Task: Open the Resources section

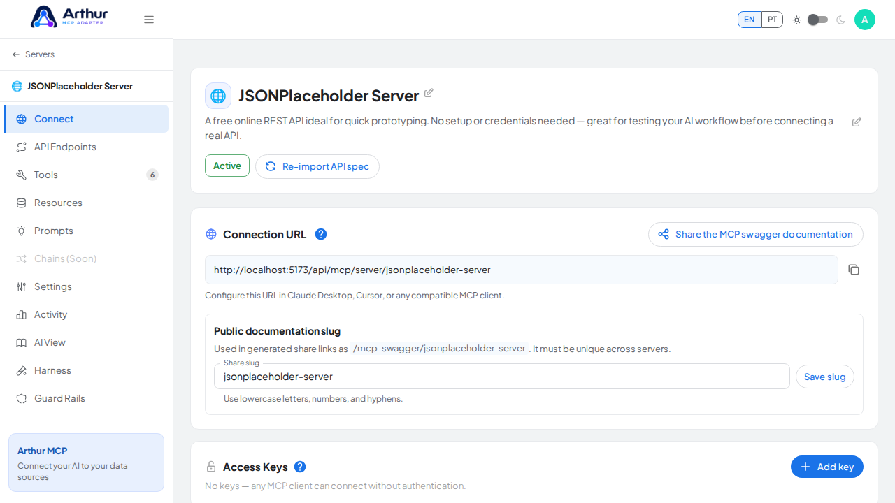Action: (86, 203)
